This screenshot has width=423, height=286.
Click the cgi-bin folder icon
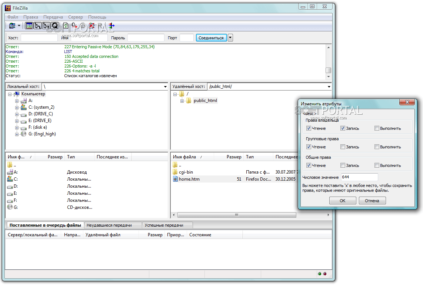[175, 172]
